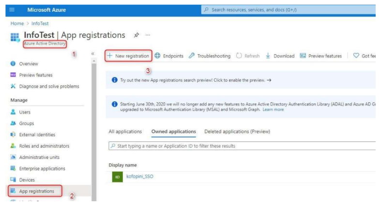Open External Identities

(37, 135)
